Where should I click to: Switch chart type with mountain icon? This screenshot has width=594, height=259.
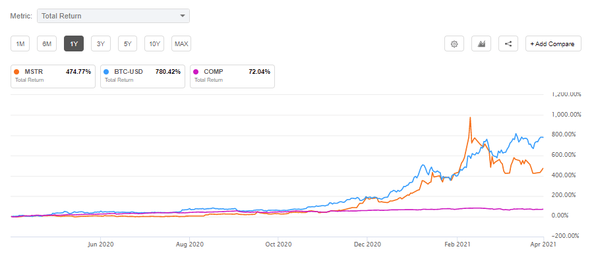coord(481,44)
